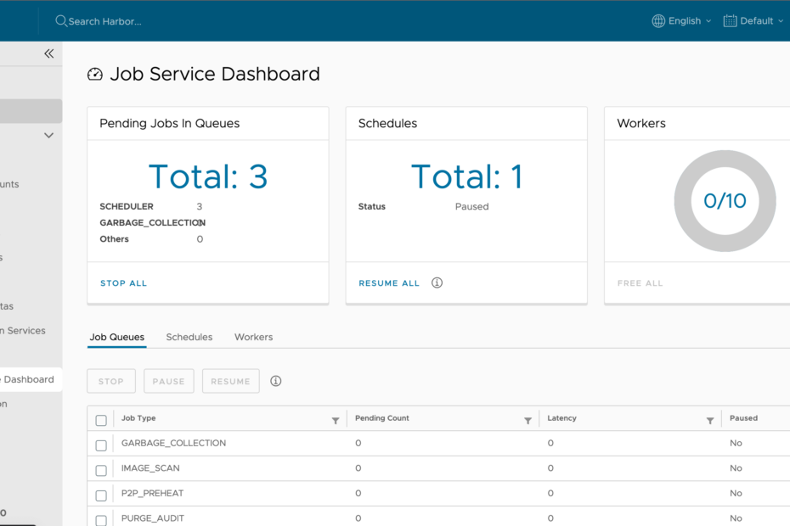Click the 0/10 workers donut chart
The height and width of the screenshot is (526, 790).
725,201
